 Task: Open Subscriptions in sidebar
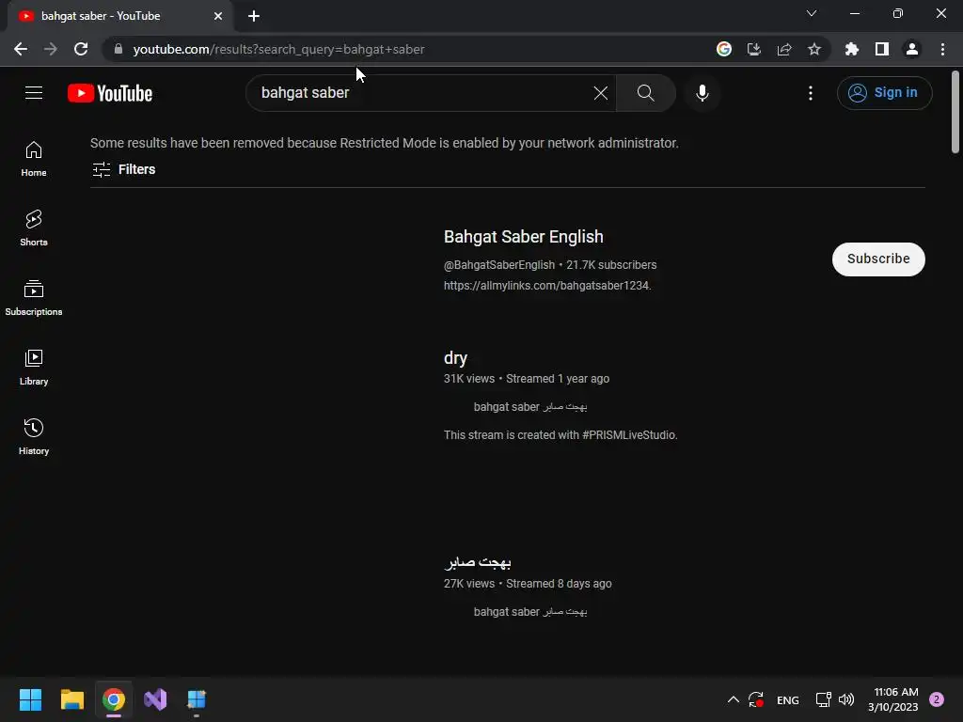(x=34, y=298)
